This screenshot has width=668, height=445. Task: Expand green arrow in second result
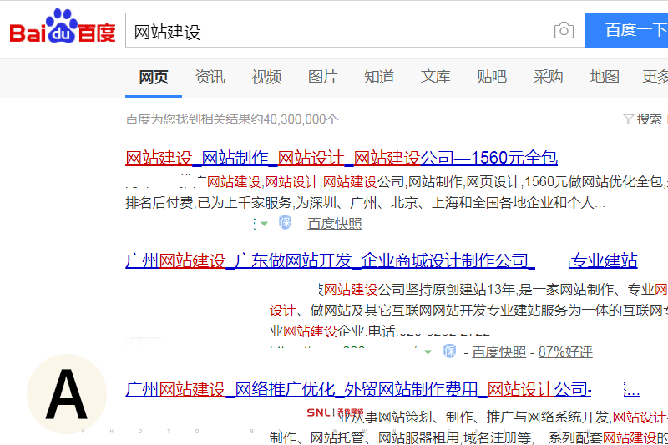(428, 352)
